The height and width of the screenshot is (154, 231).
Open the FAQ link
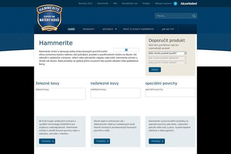point(115,3)
